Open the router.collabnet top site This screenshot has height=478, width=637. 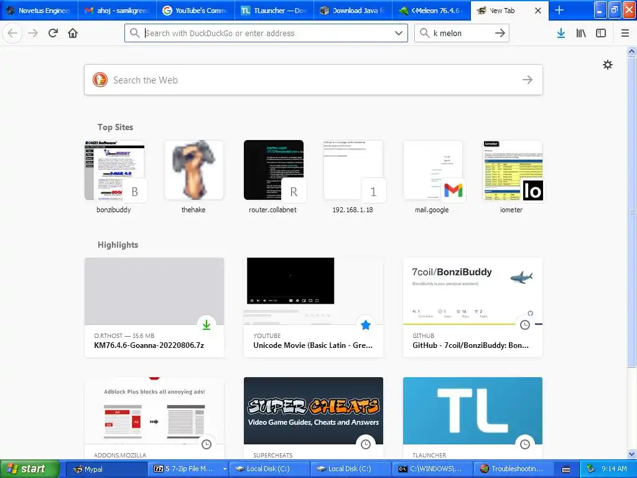pos(274,176)
